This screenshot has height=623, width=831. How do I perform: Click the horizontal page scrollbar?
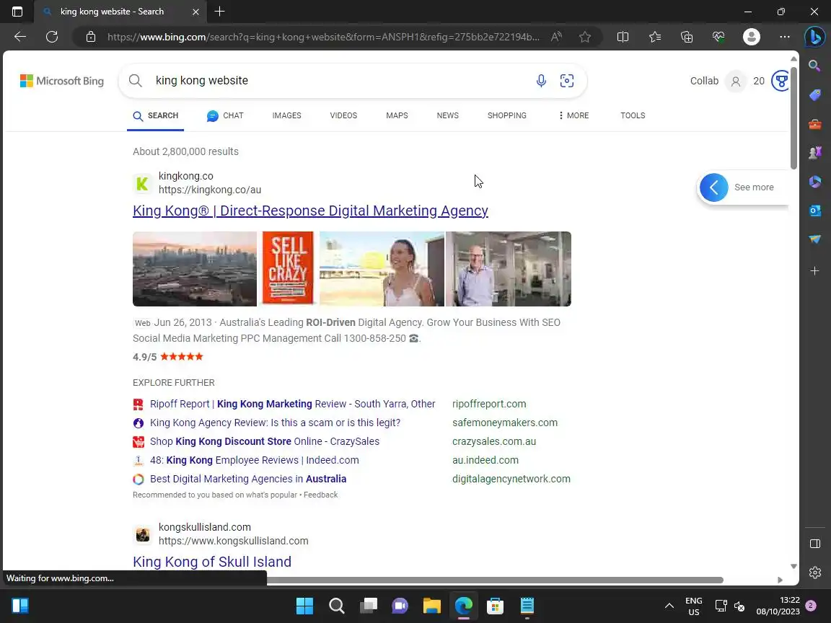495,580
